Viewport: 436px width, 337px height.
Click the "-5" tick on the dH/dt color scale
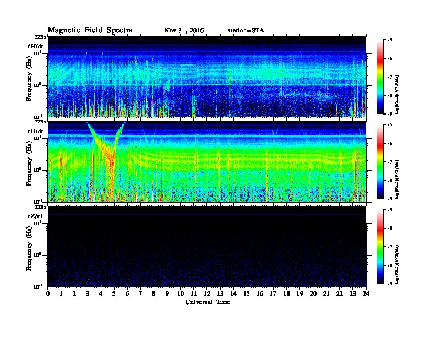(x=390, y=40)
